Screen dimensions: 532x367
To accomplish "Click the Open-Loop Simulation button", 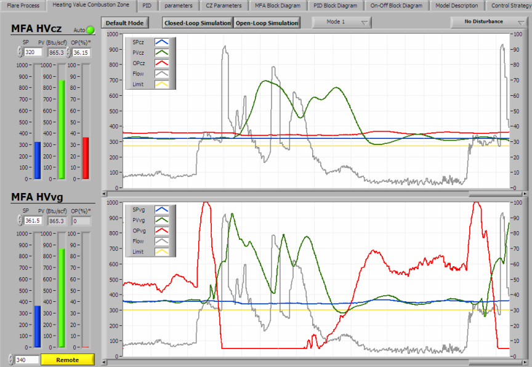I will click(267, 23).
